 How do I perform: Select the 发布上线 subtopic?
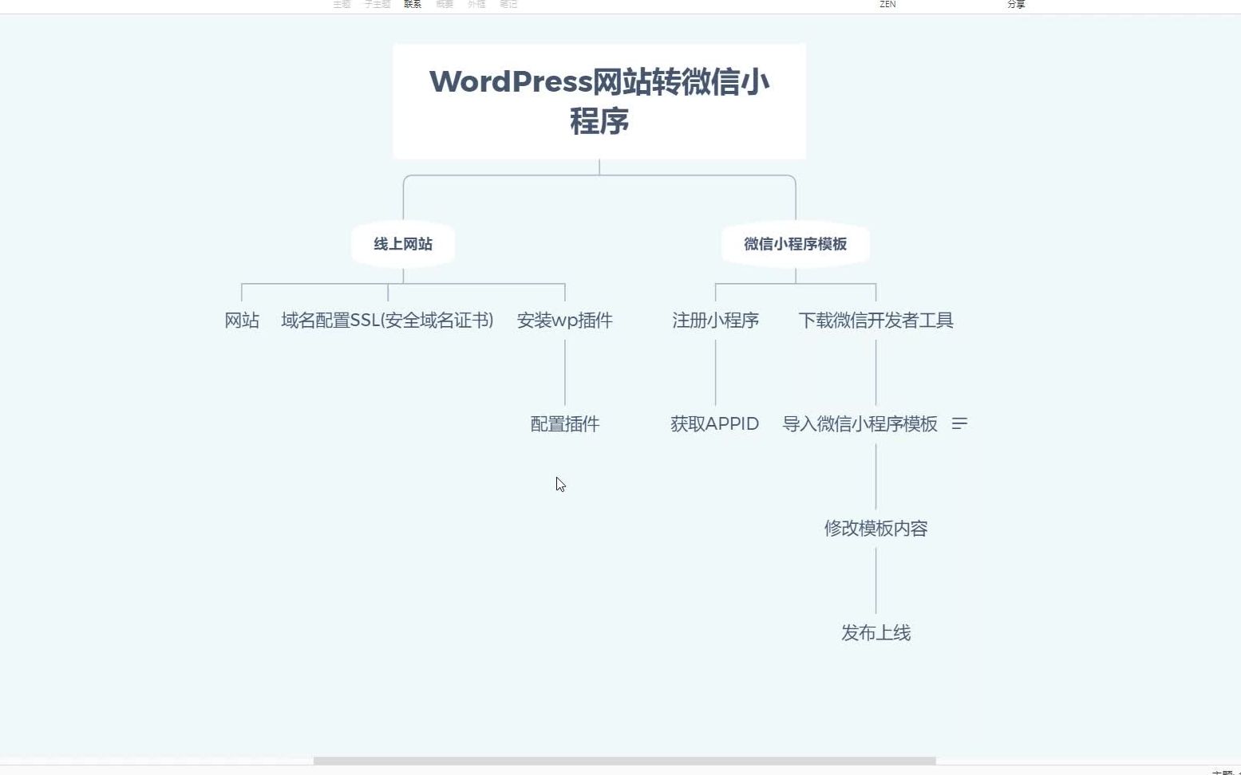(x=876, y=633)
